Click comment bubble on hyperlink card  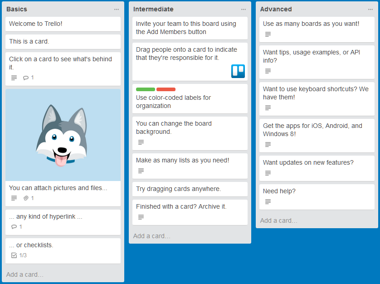tap(14, 227)
